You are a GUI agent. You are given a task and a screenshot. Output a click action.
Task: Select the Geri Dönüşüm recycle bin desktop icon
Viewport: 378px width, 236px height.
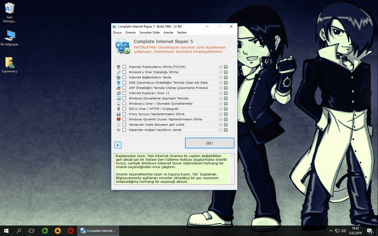point(10,13)
